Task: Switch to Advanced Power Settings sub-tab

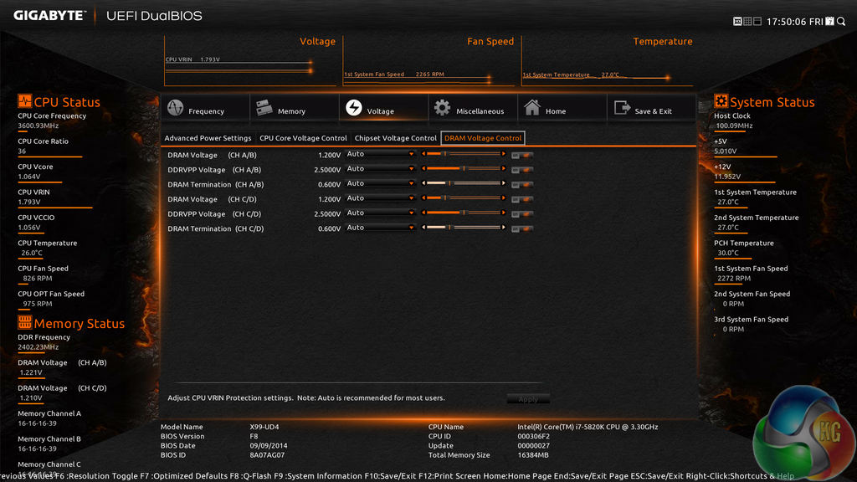Action: click(x=208, y=138)
